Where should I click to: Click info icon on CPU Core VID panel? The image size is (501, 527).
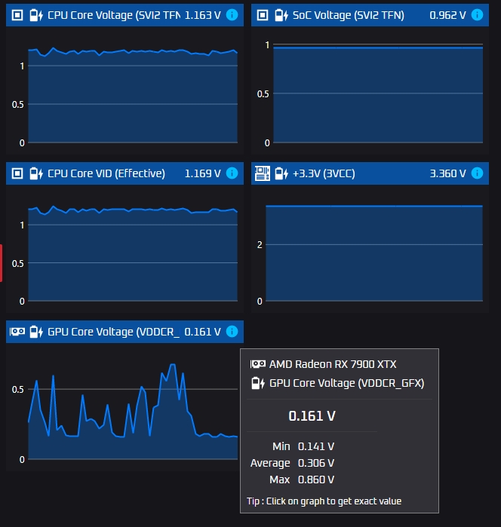pos(232,173)
